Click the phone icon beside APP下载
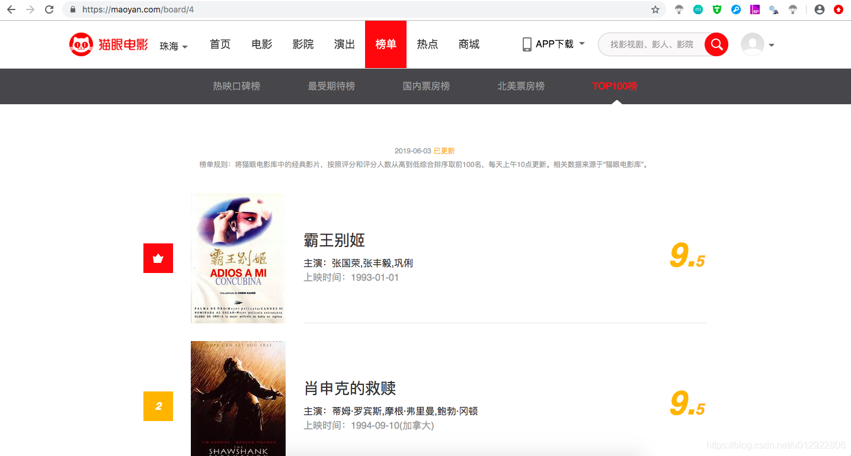 click(x=527, y=44)
